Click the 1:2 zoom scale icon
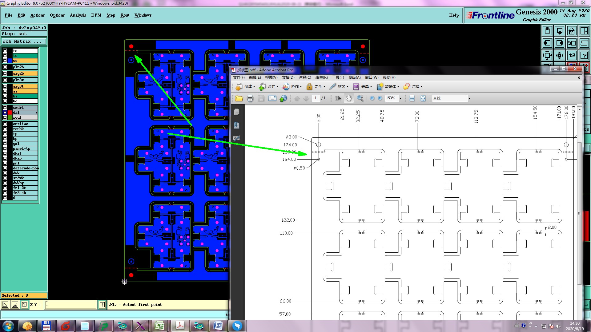 (x=572, y=55)
